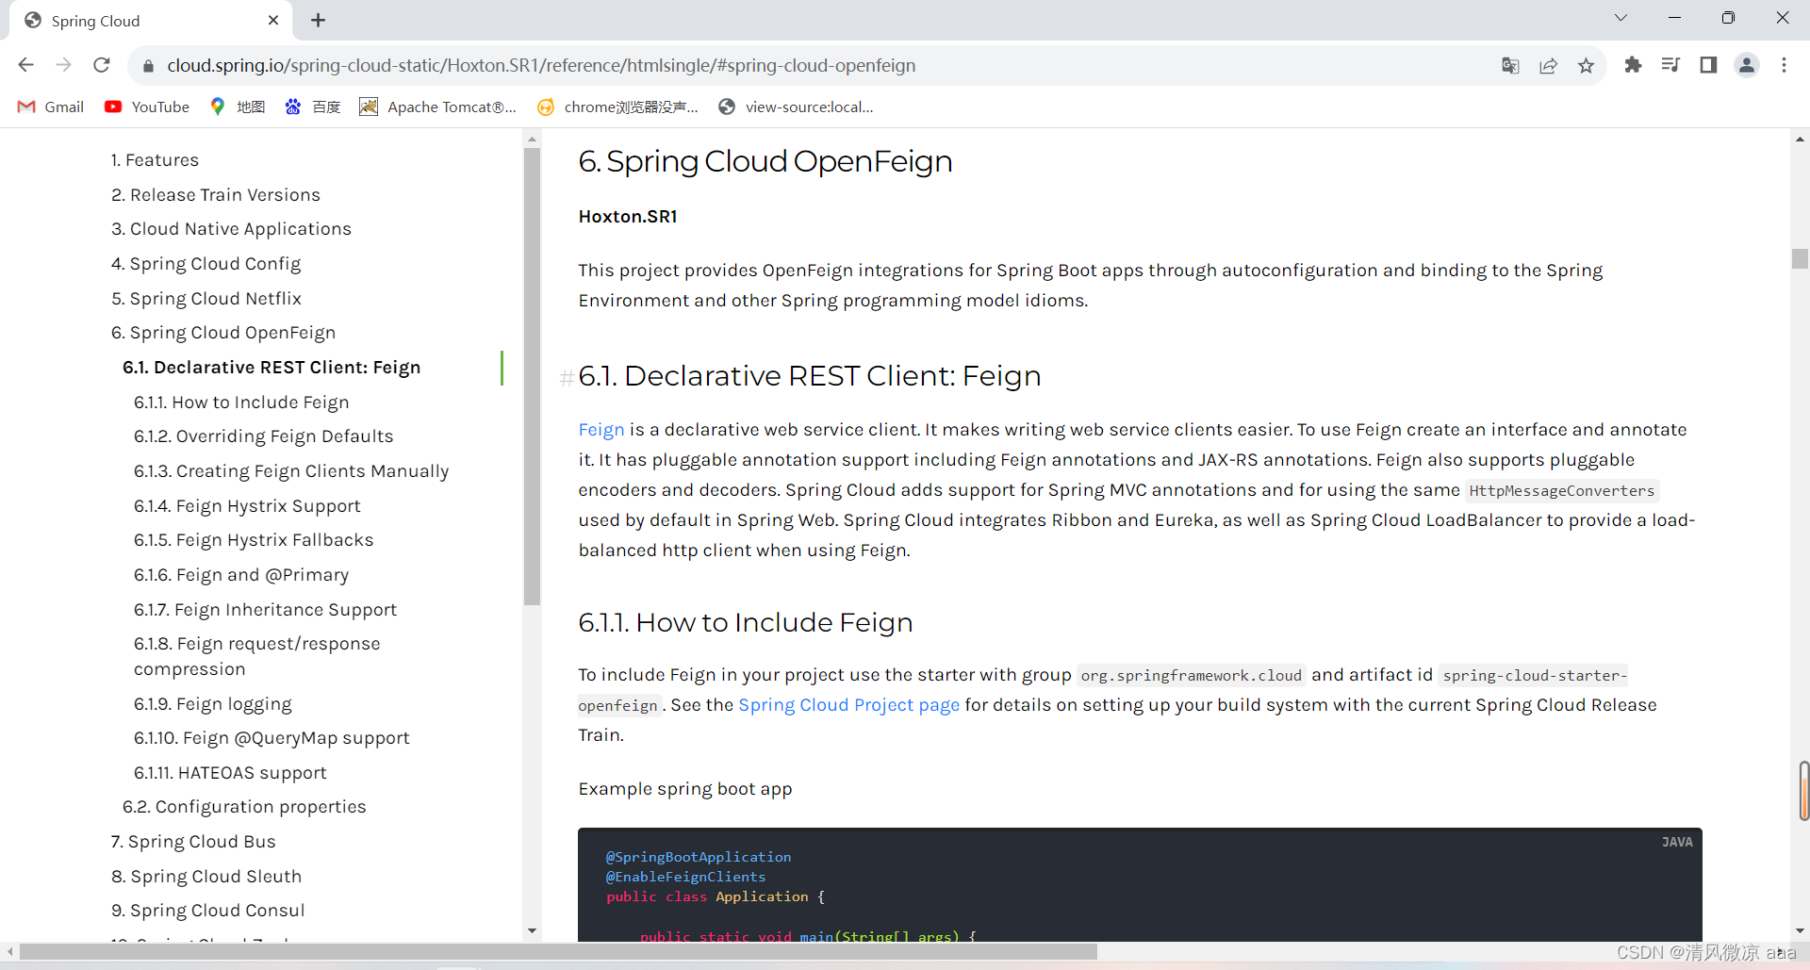The height and width of the screenshot is (970, 1810).
Task: Go to 9. Spring Cloud Consul
Action: (207, 911)
